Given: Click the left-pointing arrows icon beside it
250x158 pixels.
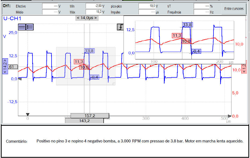Looking at the screenshot, I should (30, 27).
